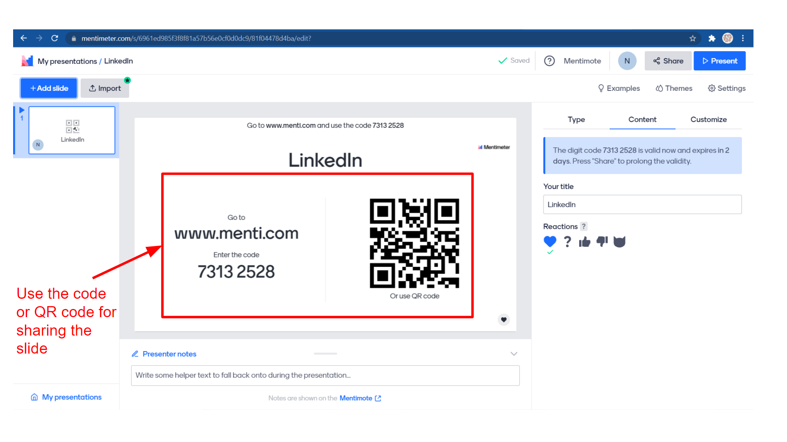Click the help question mark icon
The height and width of the screenshot is (442, 787).
click(549, 61)
